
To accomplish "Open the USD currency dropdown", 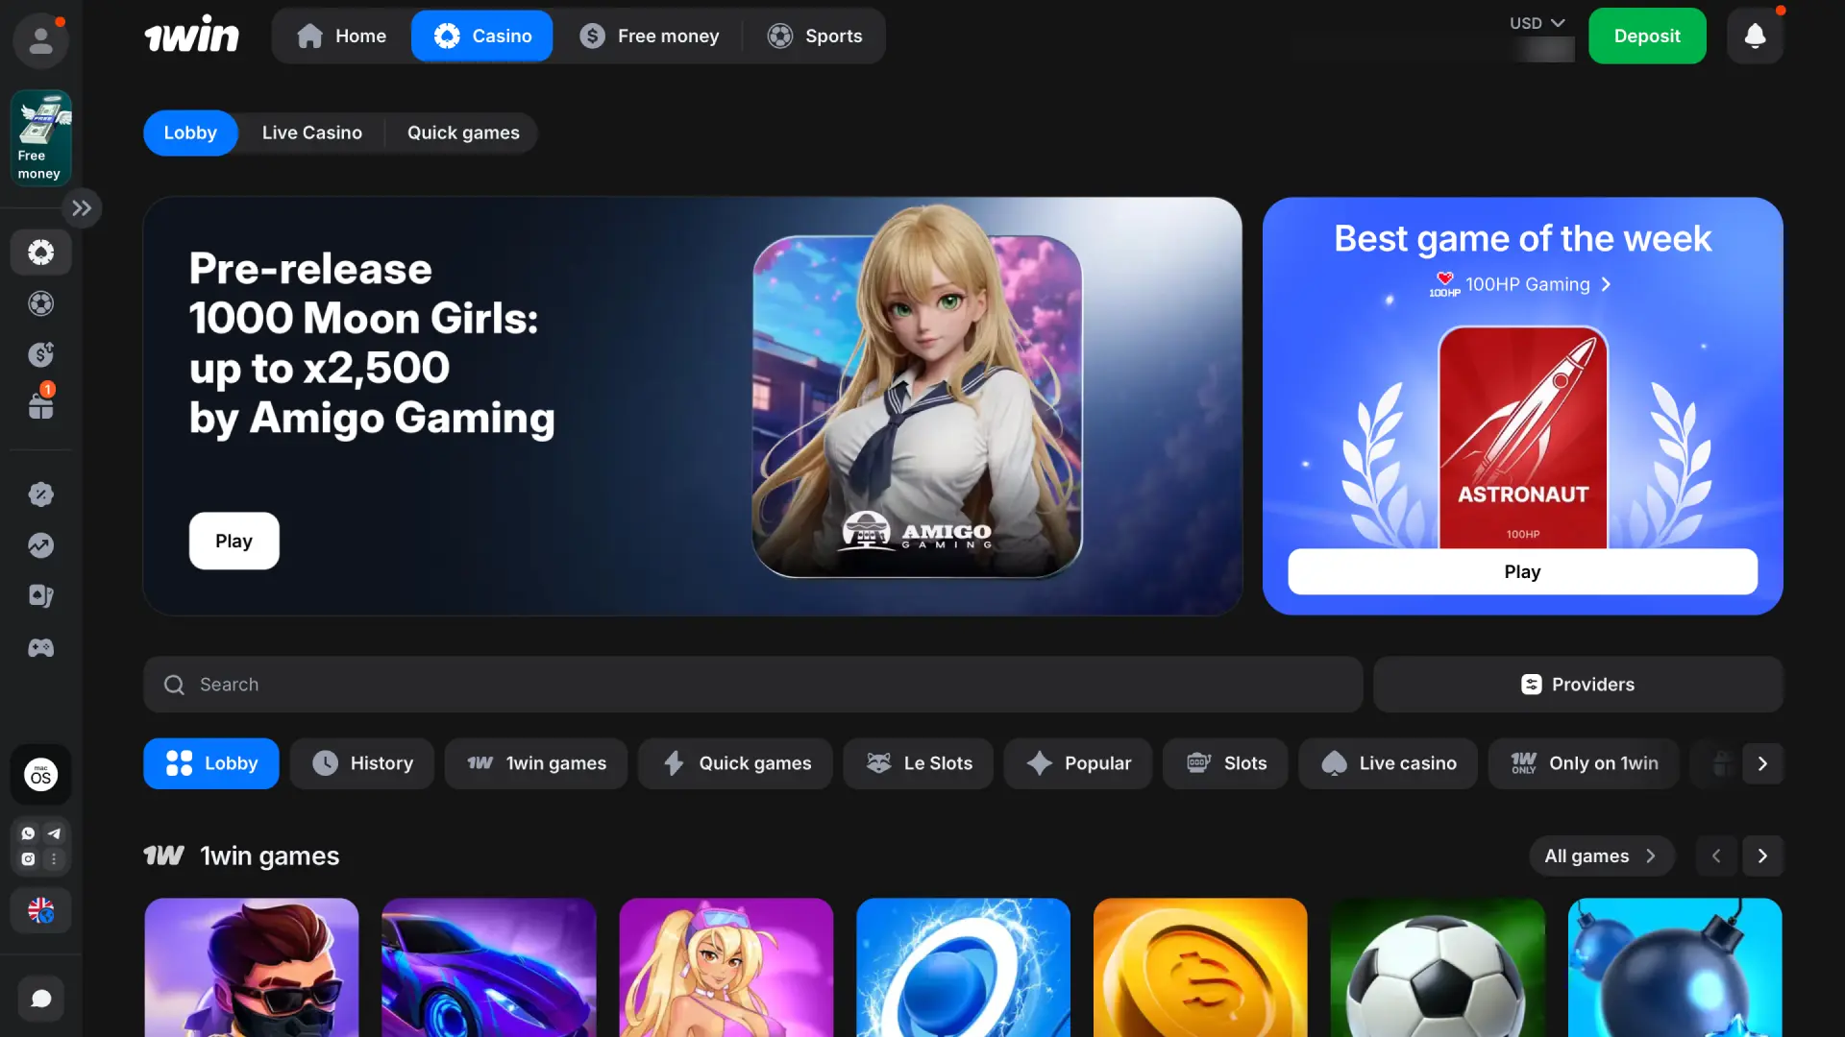I will 1537,23.
